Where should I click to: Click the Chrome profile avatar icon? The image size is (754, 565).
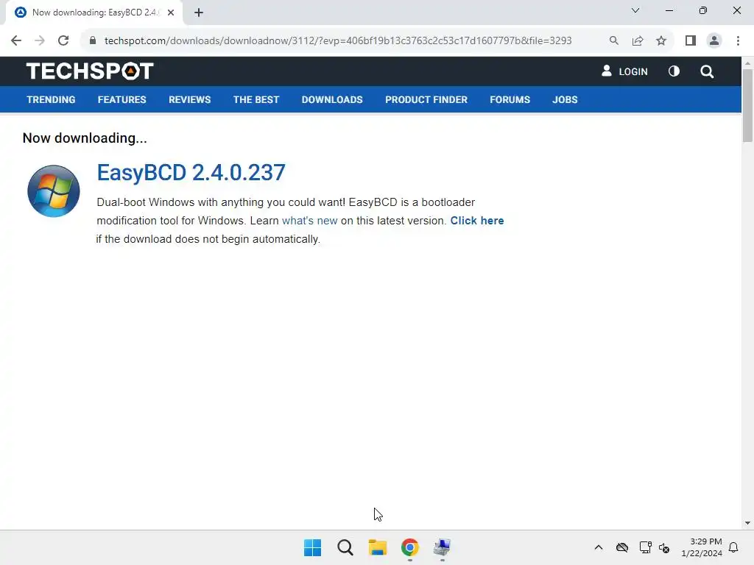pyautogui.click(x=714, y=41)
